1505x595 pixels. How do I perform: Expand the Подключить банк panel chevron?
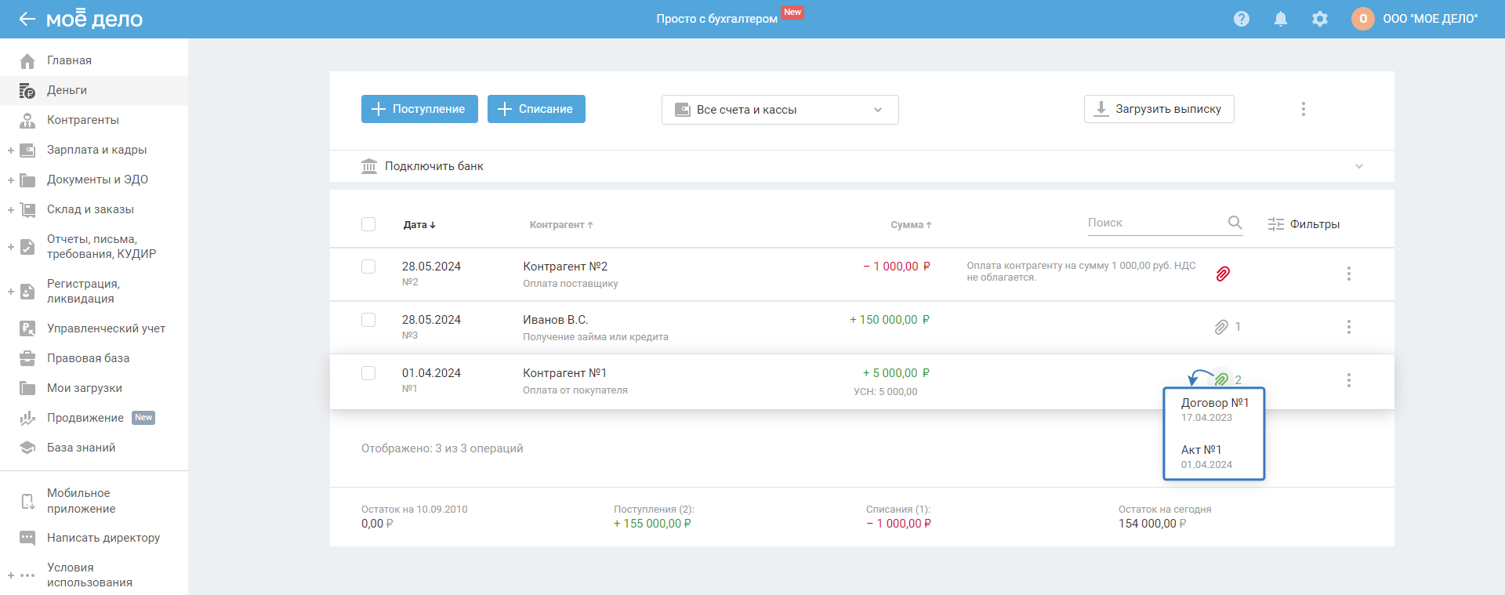click(1359, 166)
